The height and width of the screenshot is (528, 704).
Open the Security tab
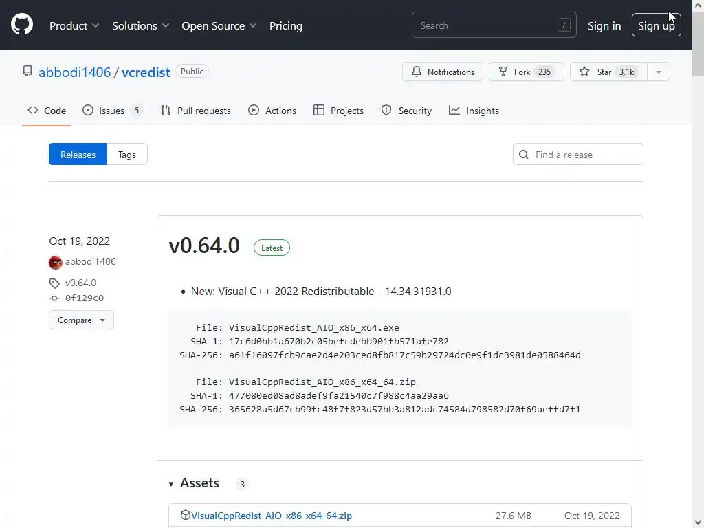coord(406,111)
